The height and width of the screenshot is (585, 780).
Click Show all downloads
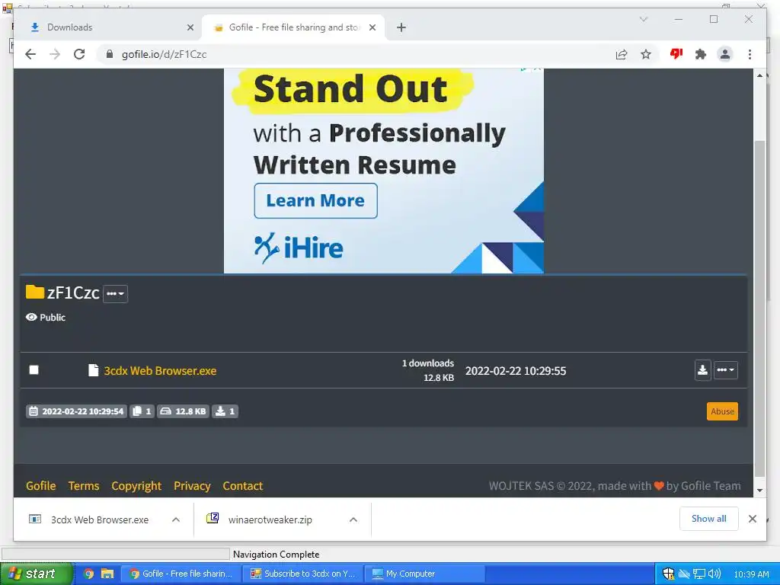coord(709,519)
